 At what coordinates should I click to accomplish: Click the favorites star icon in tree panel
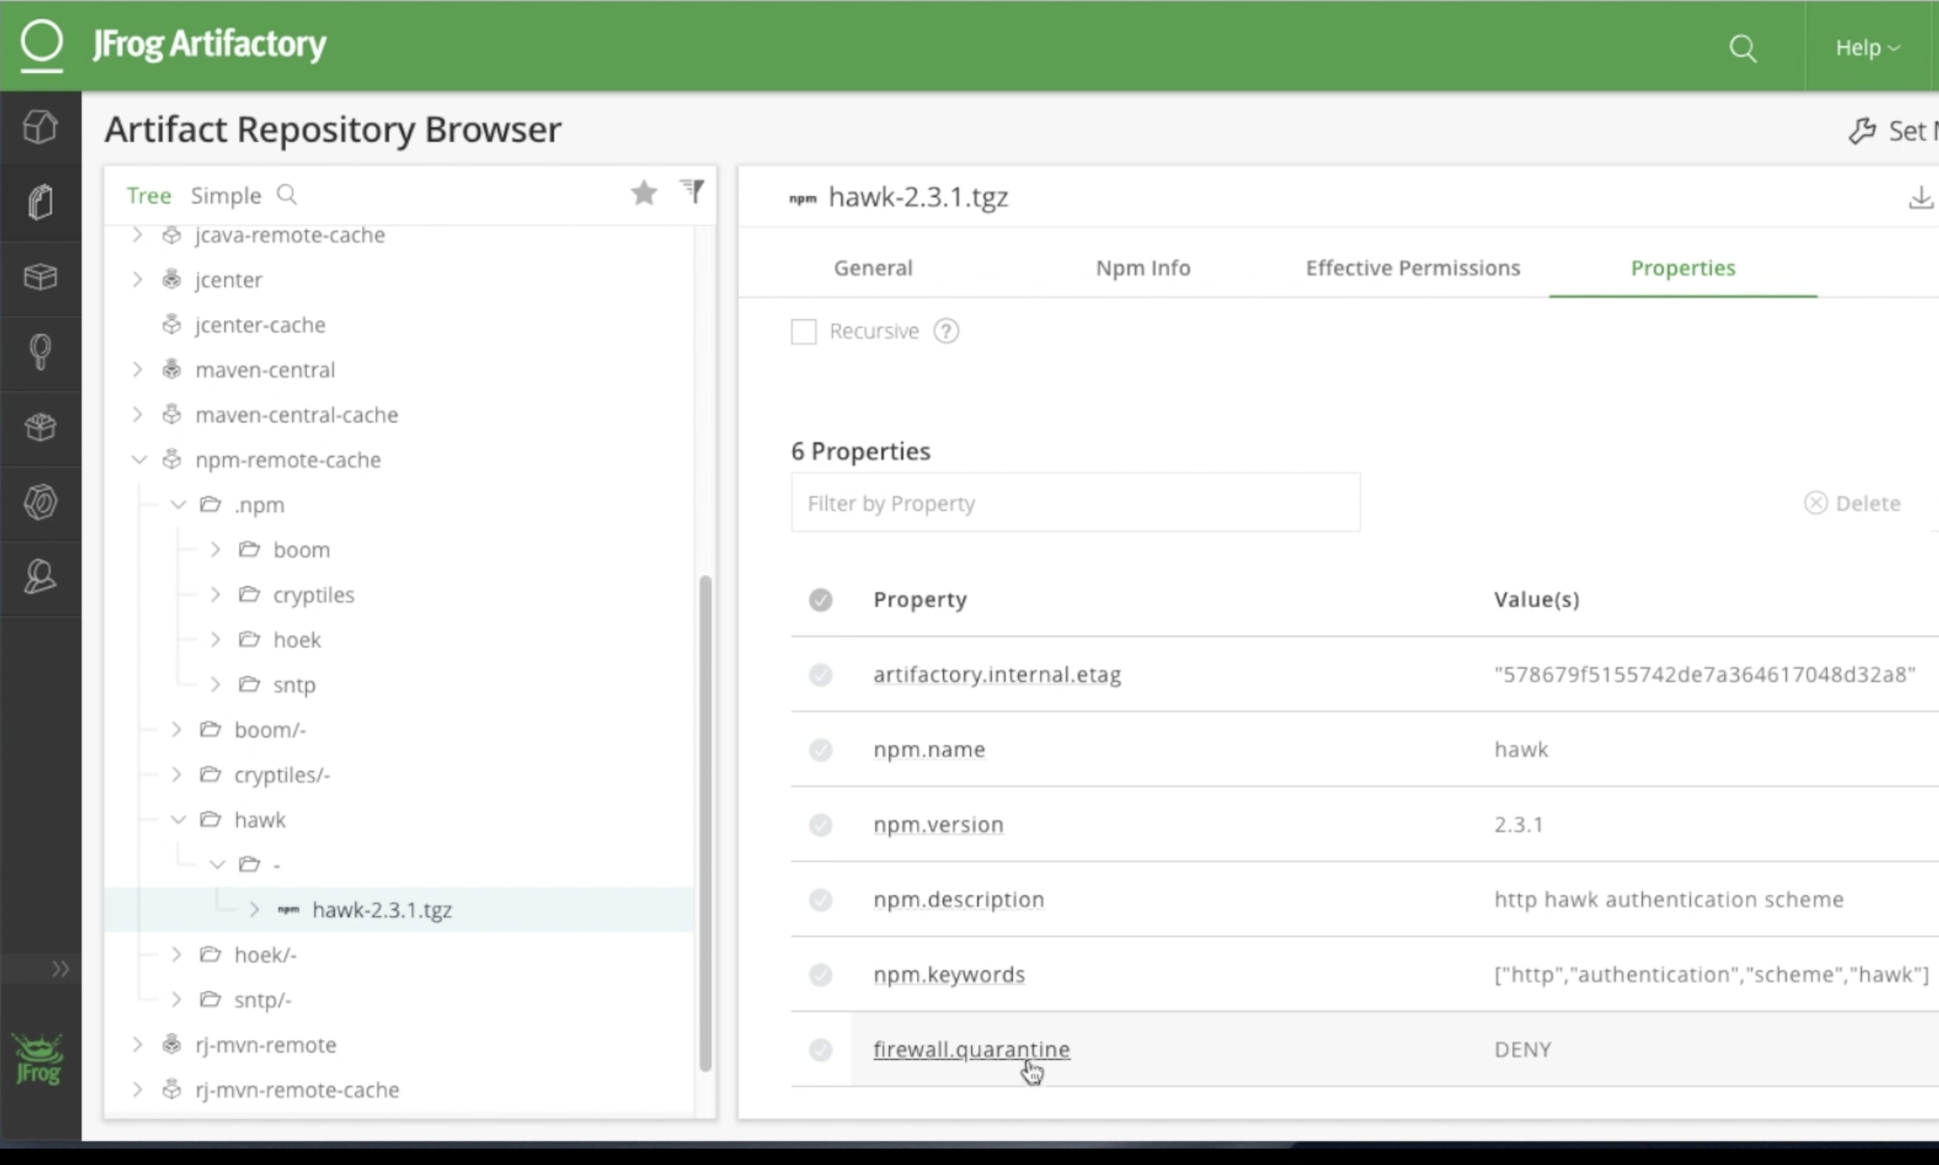pos(644,194)
